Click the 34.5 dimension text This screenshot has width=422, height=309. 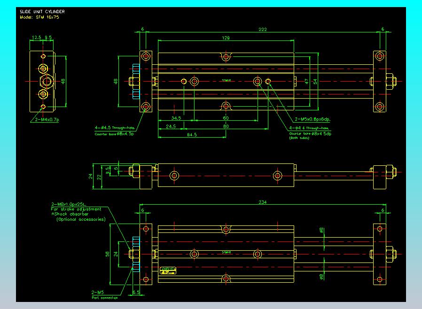point(176,118)
